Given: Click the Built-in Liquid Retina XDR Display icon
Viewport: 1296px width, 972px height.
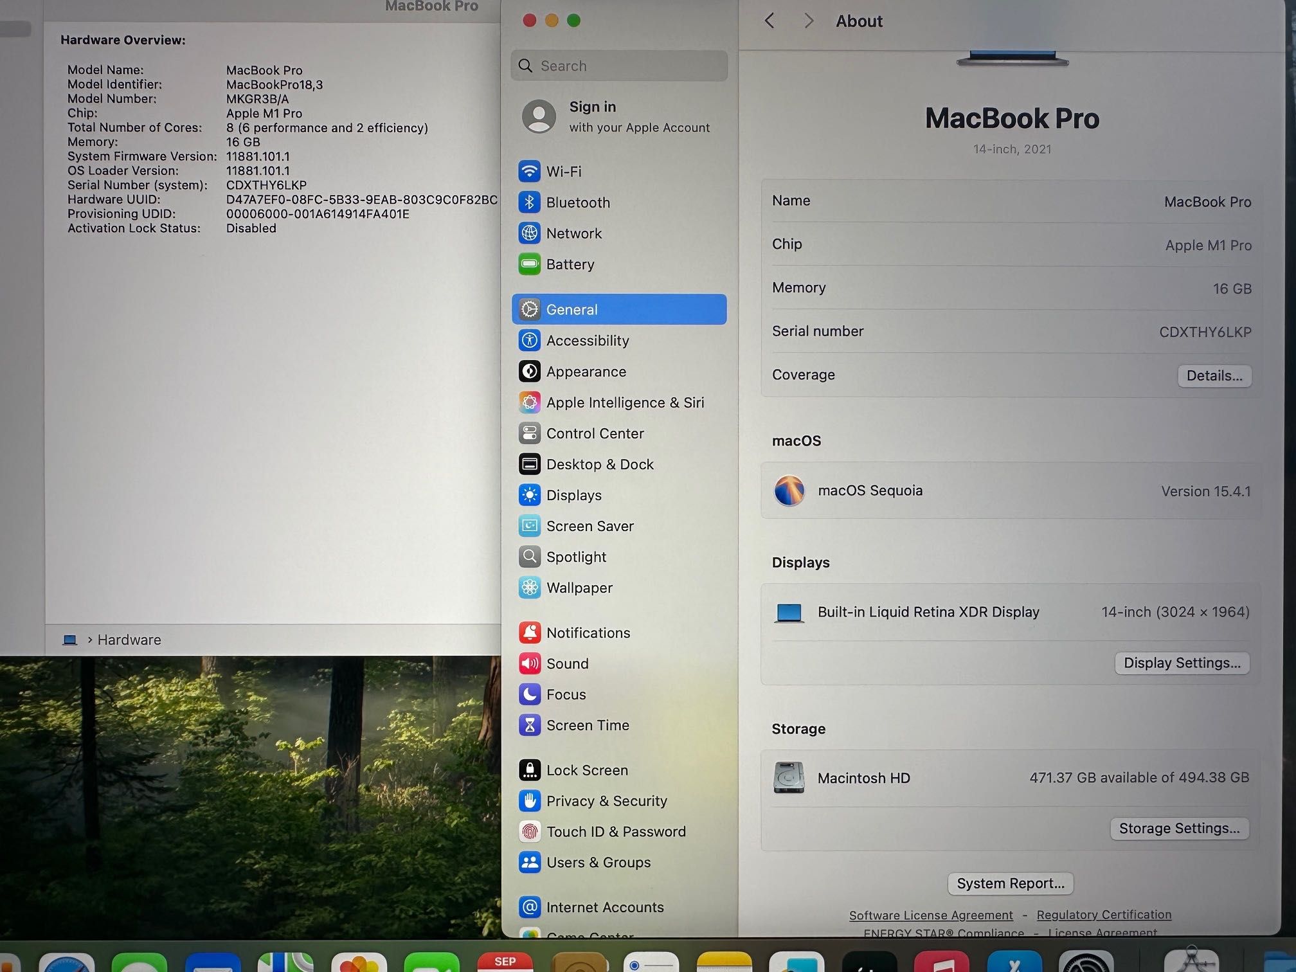Looking at the screenshot, I should [x=789, y=613].
